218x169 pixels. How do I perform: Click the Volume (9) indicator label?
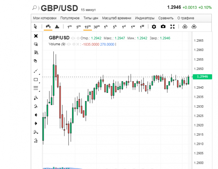(x=57, y=44)
